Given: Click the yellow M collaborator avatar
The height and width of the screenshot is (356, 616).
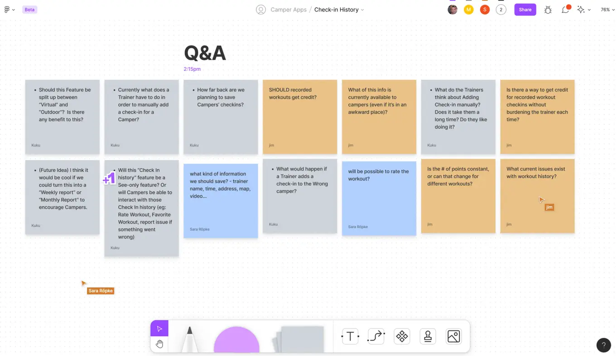Looking at the screenshot, I should (468, 9).
